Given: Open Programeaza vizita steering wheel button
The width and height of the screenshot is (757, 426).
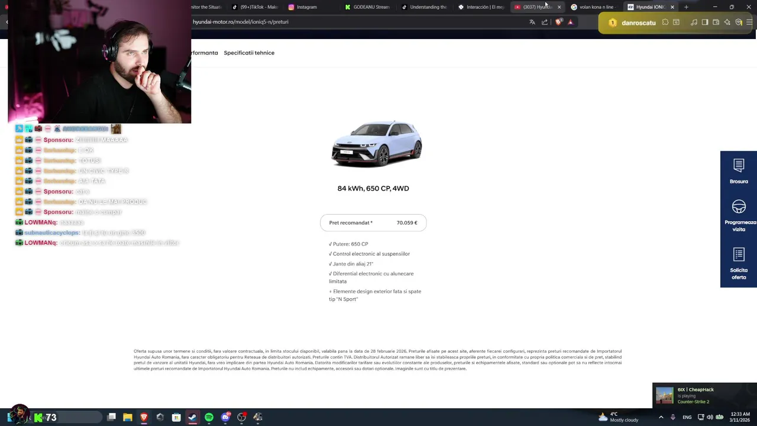Looking at the screenshot, I should (x=739, y=215).
